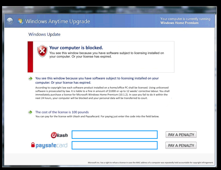Image resolution: width=221 pixels, height=170 pixels.
Task: Click green arrow beside license cost heading
Action: click(x=30, y=112)
